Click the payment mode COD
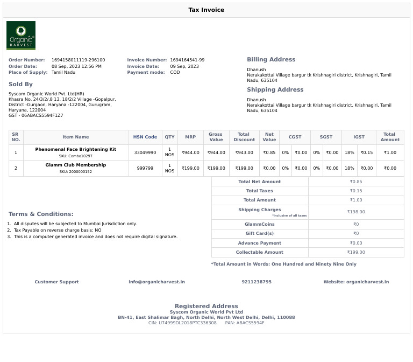Screen dimensions: 413x362 175,72
